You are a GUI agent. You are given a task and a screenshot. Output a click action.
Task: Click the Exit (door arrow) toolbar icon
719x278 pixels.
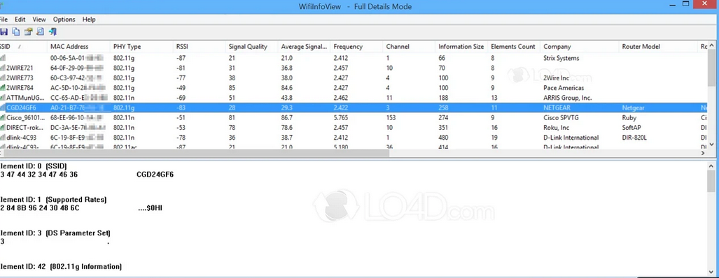pos(53,31)
